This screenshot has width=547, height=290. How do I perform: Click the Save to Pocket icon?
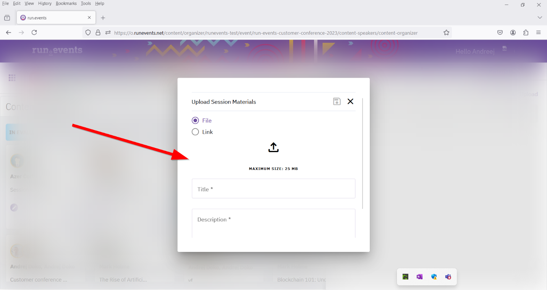500,33
